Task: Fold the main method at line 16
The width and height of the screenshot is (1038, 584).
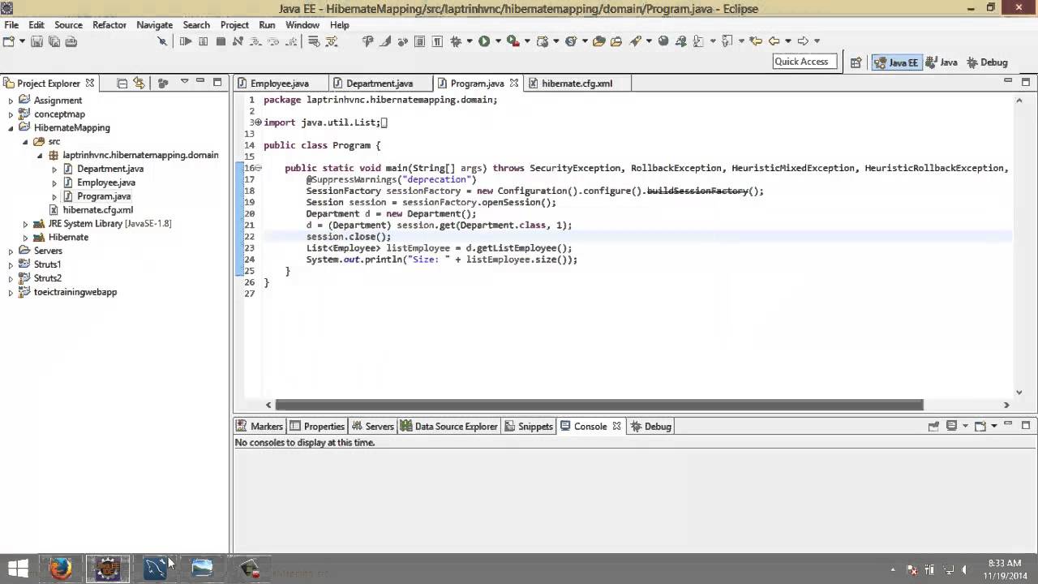Action: [258, 168]
